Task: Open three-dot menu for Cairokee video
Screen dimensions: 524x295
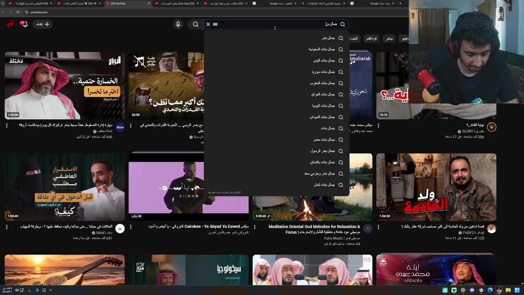Action: coord(131,227)
